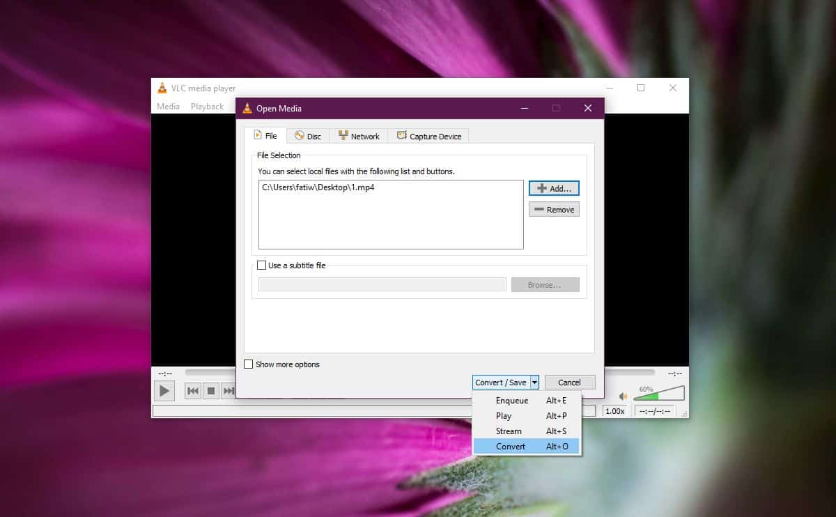Click the Remove file button
This screenshot has height=517, width=836.
554,209
